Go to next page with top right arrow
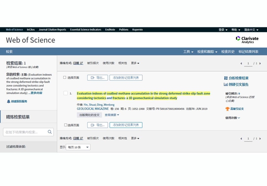267x186 pixels. (x=259, y=63)
